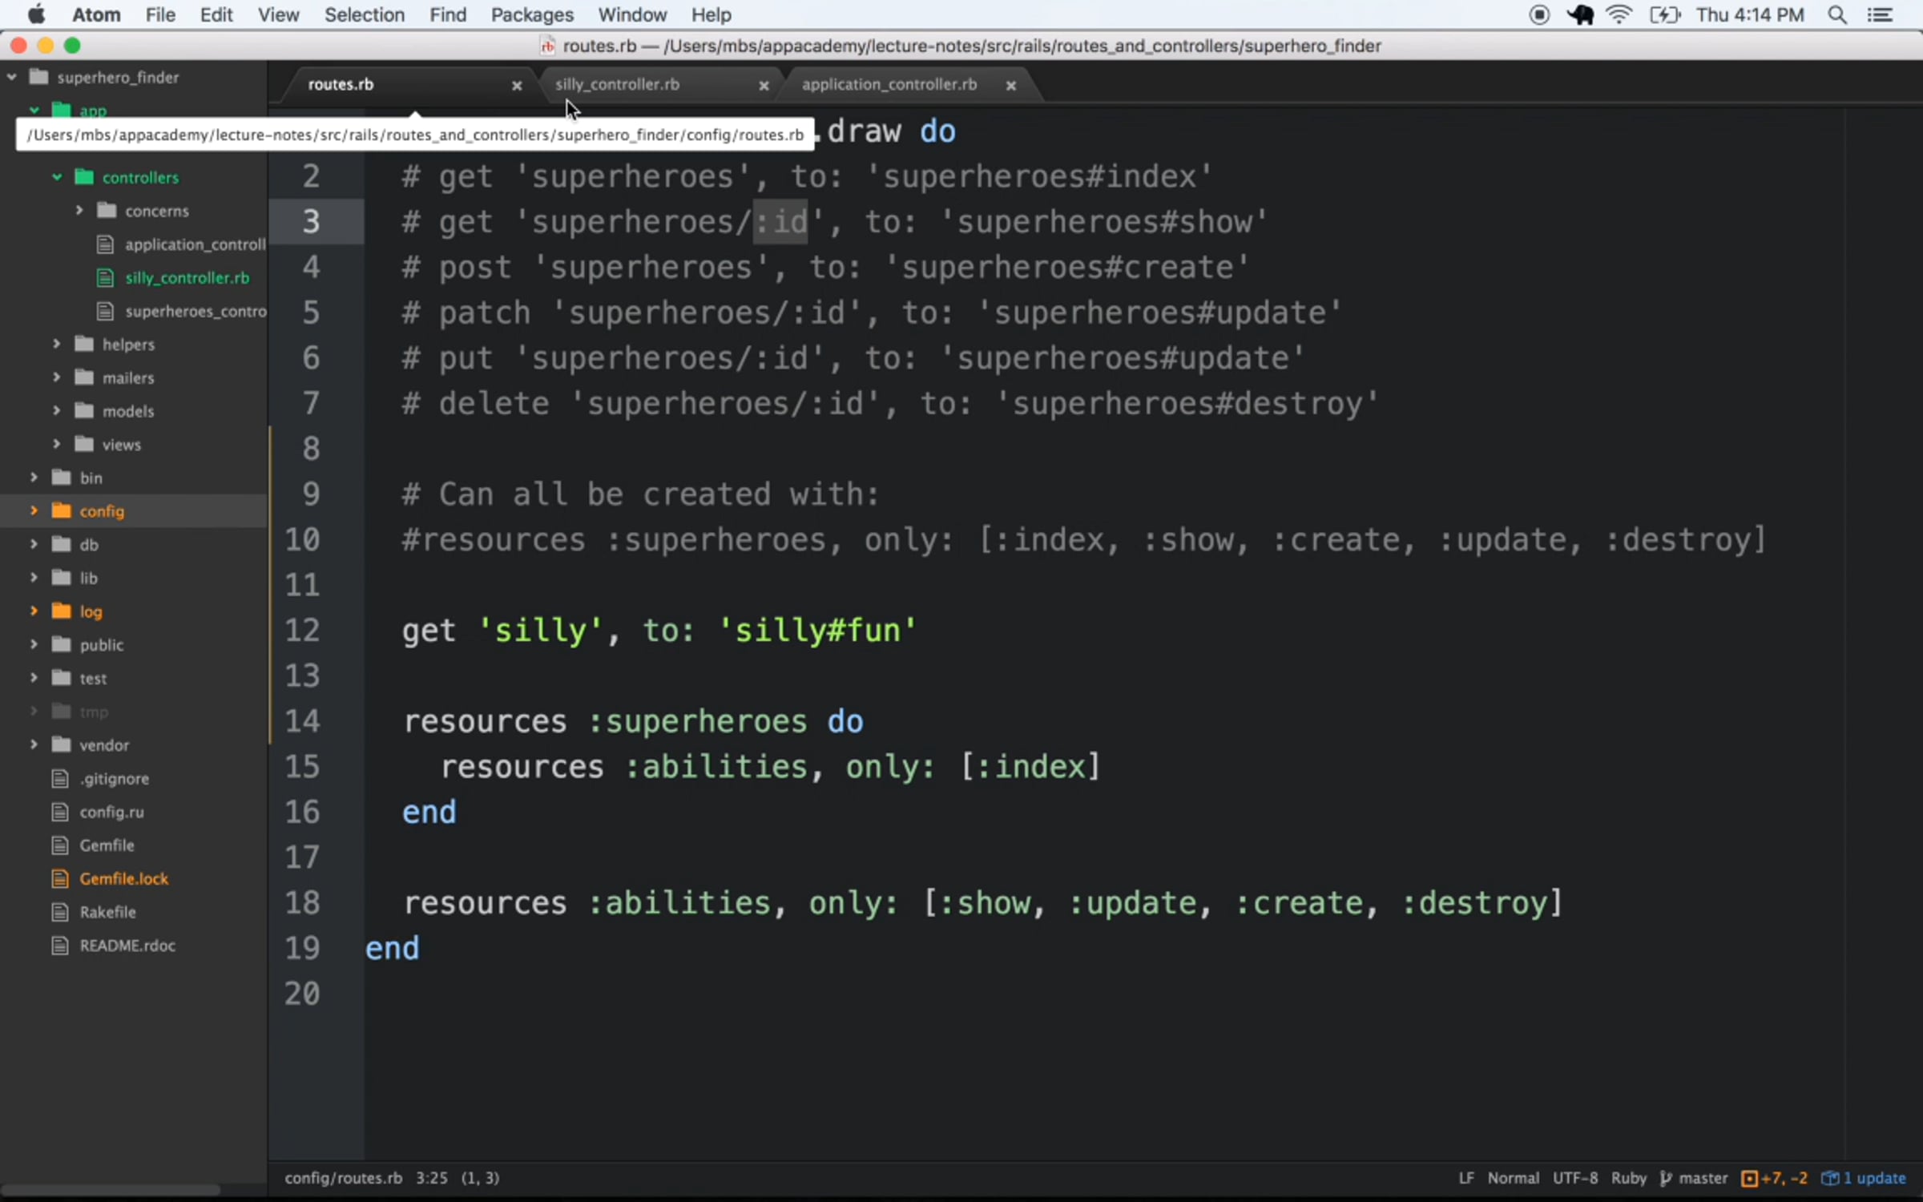Click the :abilities symbol on line 15
Image resolution: width=1923 pixels, height=1202 pixels.
pyautogui.click(x=716, y=767)
